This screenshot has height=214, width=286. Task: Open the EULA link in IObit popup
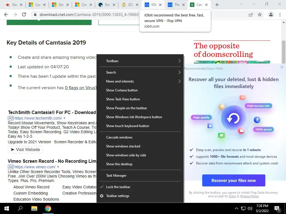point(232,196)
